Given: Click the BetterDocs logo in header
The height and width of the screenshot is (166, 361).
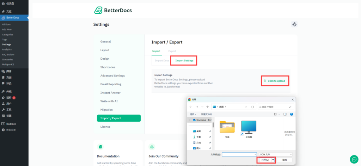Looking at the screenshot, I should click(x=113, y=10).
